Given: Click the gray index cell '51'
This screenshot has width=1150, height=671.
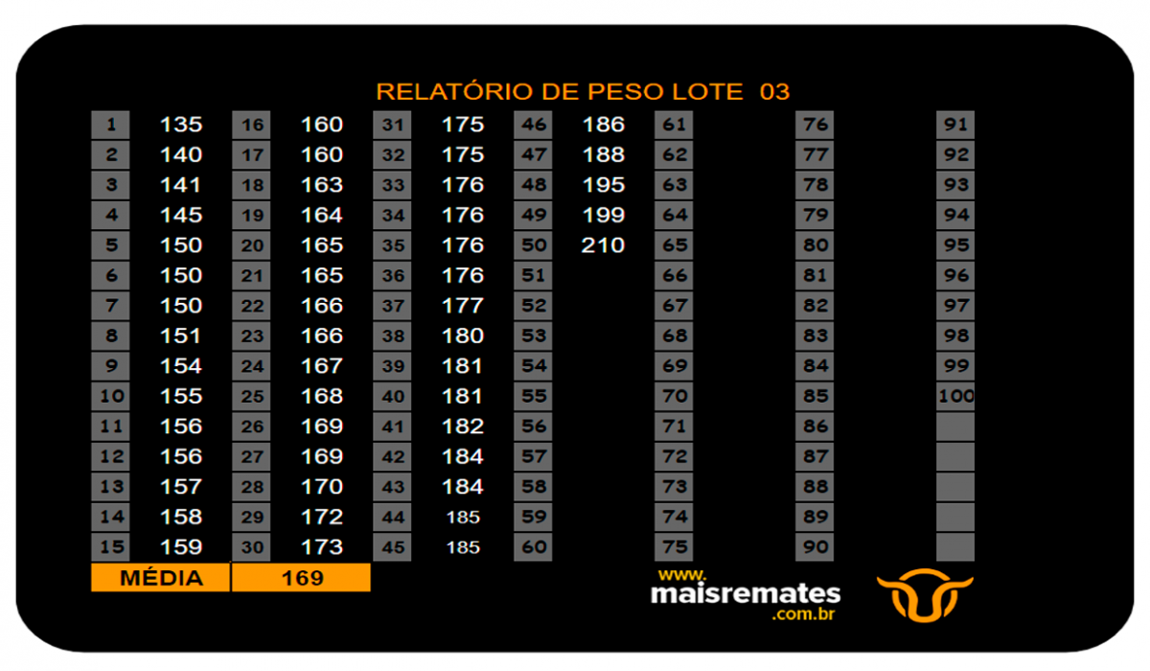Looking at the screenshot, I should 534,276.
